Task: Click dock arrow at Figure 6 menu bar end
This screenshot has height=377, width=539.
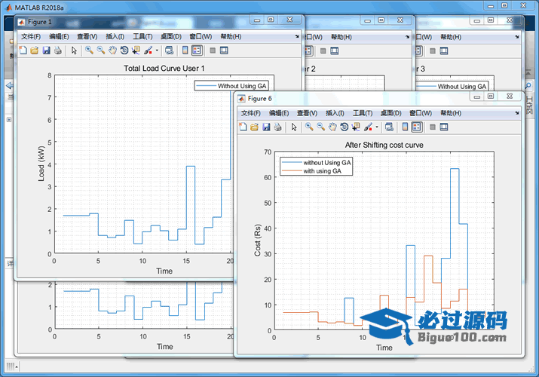Action: [516, 113]
